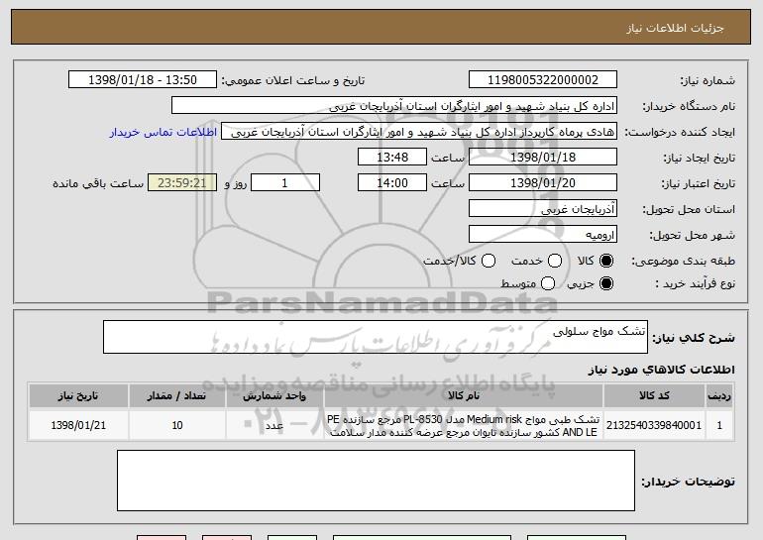Select the کالا radio button

click(x=606, y=261)
